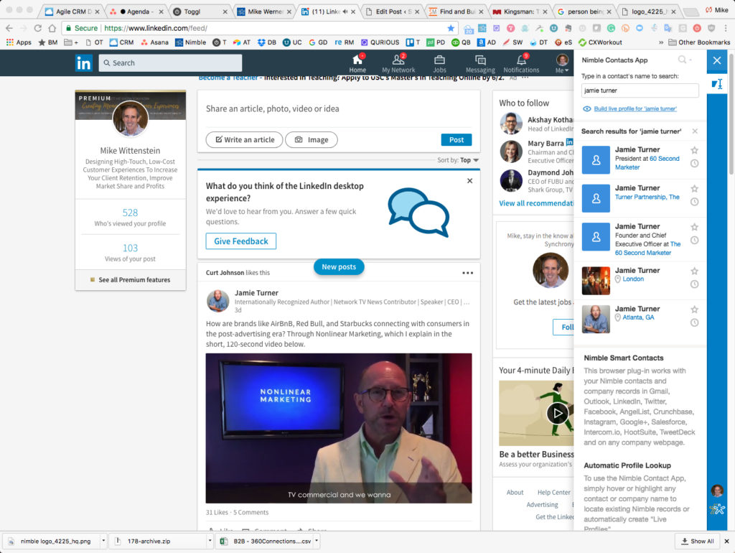Viewport: 735px width, 553px height.
Task: Dismiss the Nimble search results list
Action: [x=695, y=131]
